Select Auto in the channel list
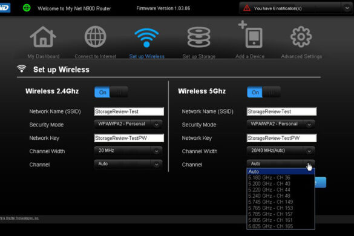354x236 pixels. coord(281,172)
